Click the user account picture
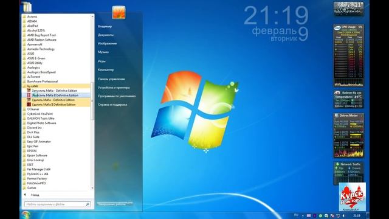The image size is (389, 219). (x=119, y=12)
